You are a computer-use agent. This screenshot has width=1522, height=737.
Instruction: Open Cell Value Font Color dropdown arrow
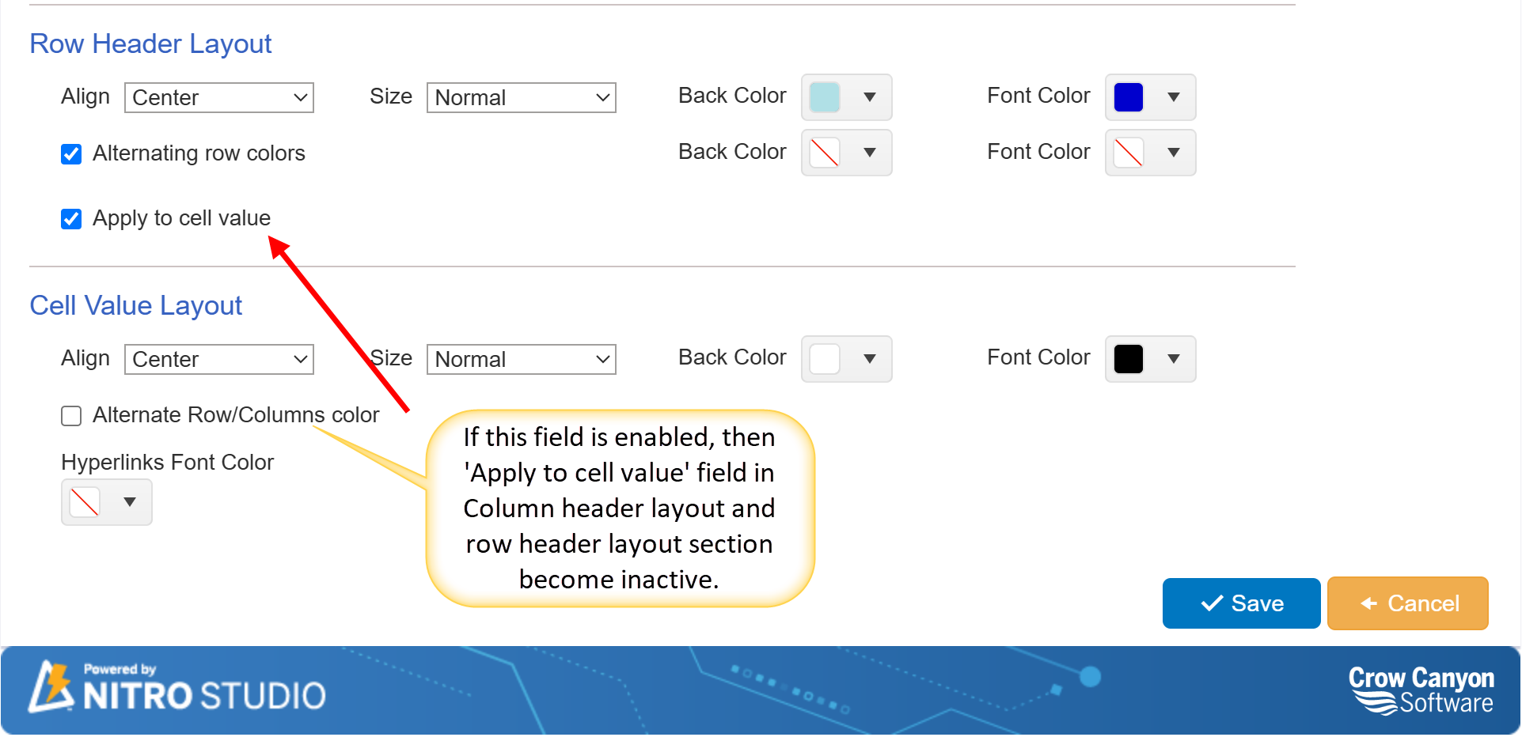(x=1173, y=359)
